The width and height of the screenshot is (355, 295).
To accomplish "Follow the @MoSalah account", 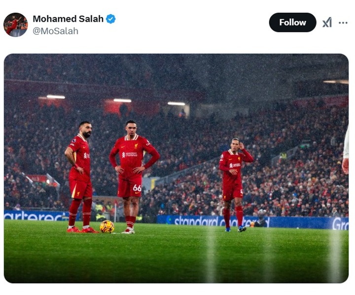I will pyautogui.click(x=292, y=22).
